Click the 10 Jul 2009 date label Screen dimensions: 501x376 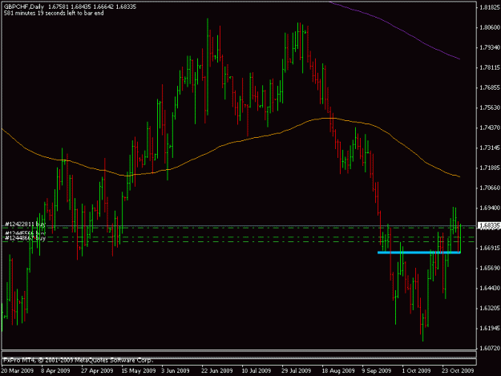point(257,370)
